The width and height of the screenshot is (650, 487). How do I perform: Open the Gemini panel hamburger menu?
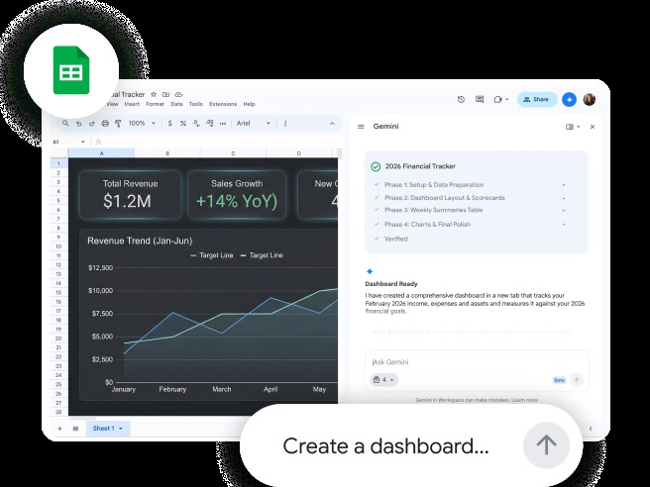361,127
